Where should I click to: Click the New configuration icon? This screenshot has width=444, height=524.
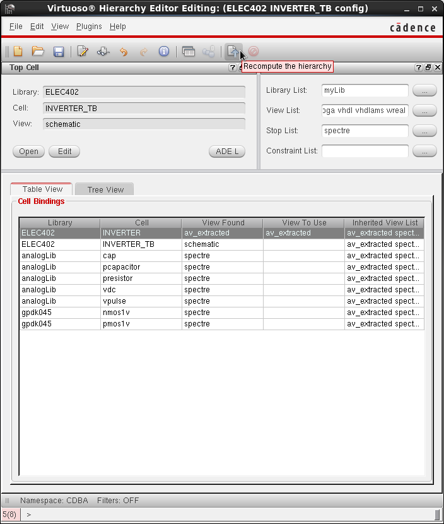18,52
